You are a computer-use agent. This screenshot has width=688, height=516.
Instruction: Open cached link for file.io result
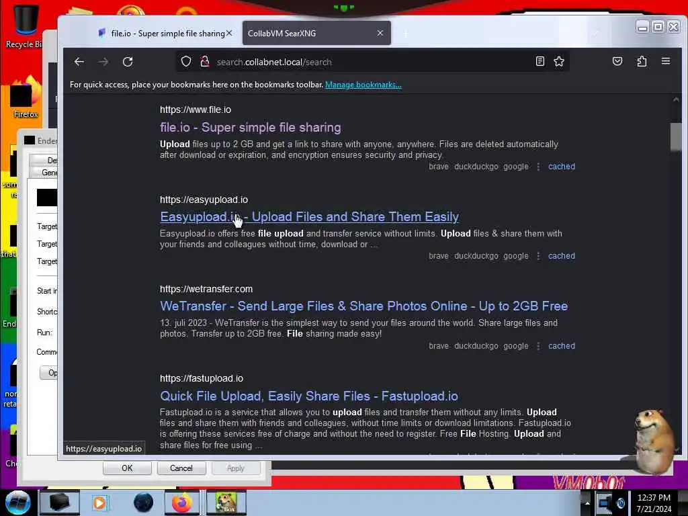561,167
